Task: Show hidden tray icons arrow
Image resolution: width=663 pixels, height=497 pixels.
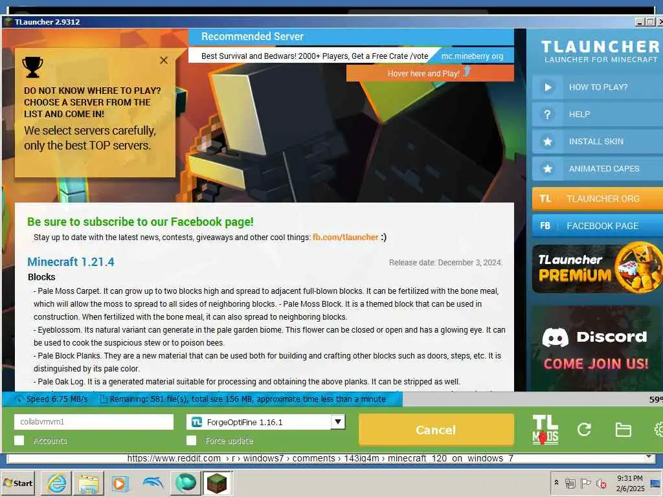Action: coord(556,483)
